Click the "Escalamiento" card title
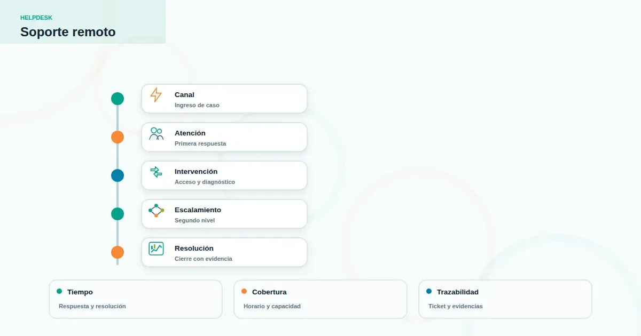 pos(198,210)
